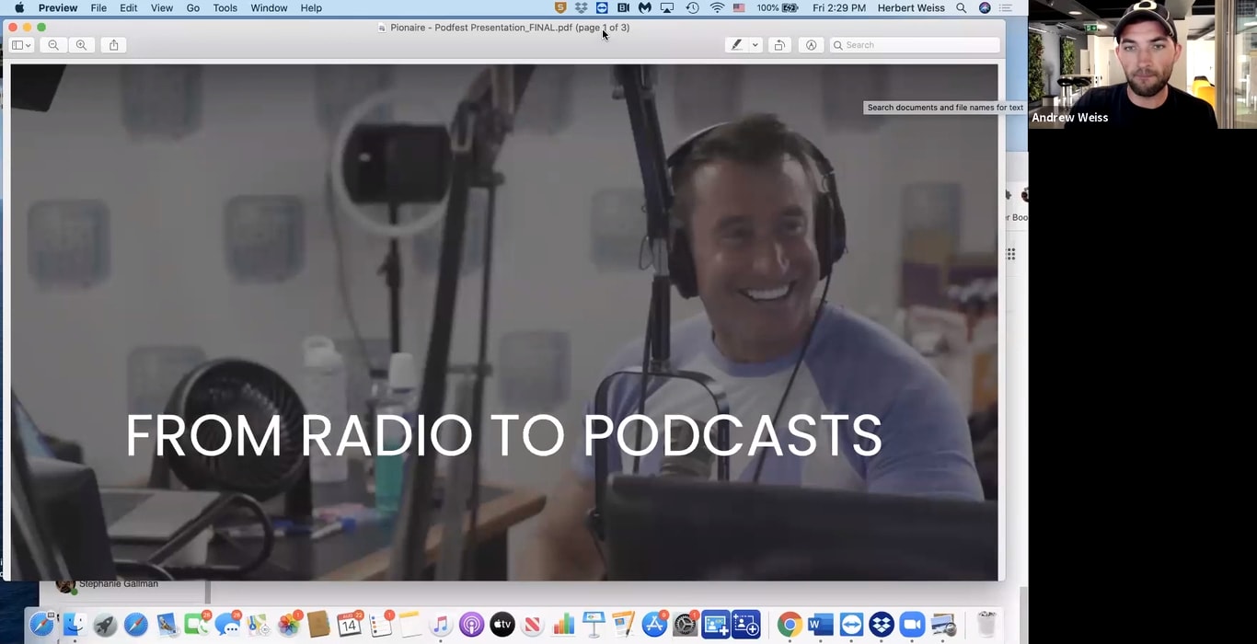The width and height of the screenshot is (1257, 644).
Task: Expand the Markup tool dropdown arrow
Action: [x=755, y=44]
